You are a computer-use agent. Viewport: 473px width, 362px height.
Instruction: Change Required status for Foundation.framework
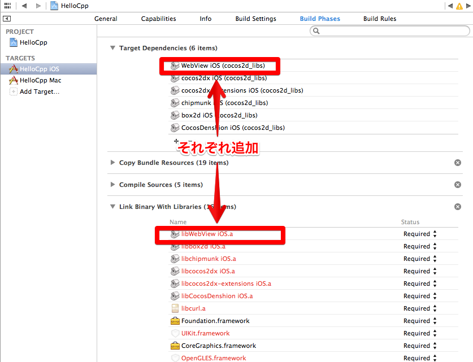420,321
